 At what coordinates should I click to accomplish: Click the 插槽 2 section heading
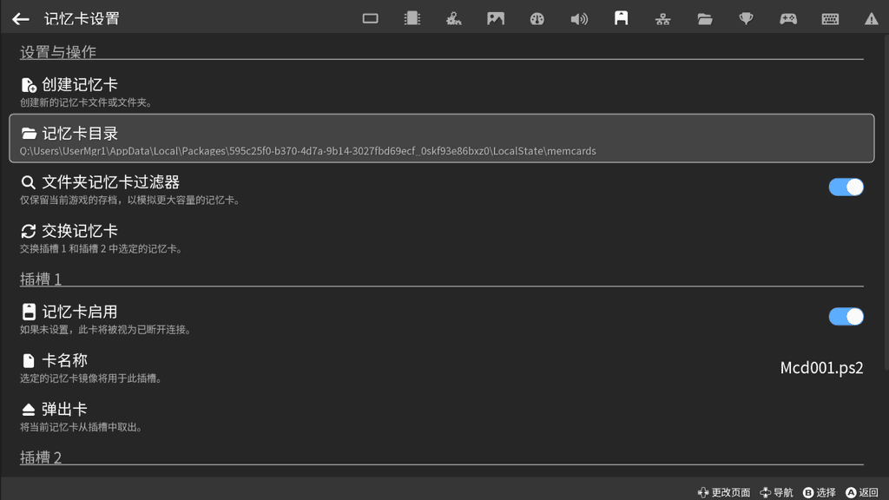coord(41,457)
